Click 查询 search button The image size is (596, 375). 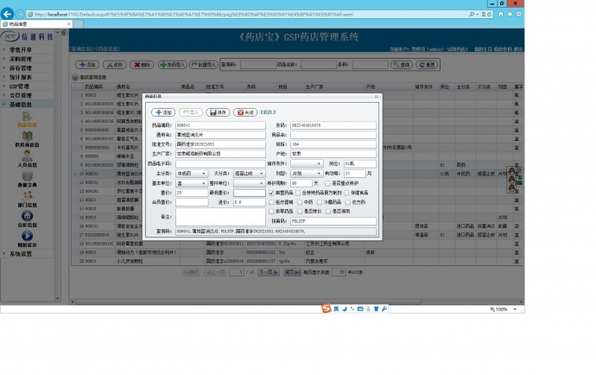(402, 65)
